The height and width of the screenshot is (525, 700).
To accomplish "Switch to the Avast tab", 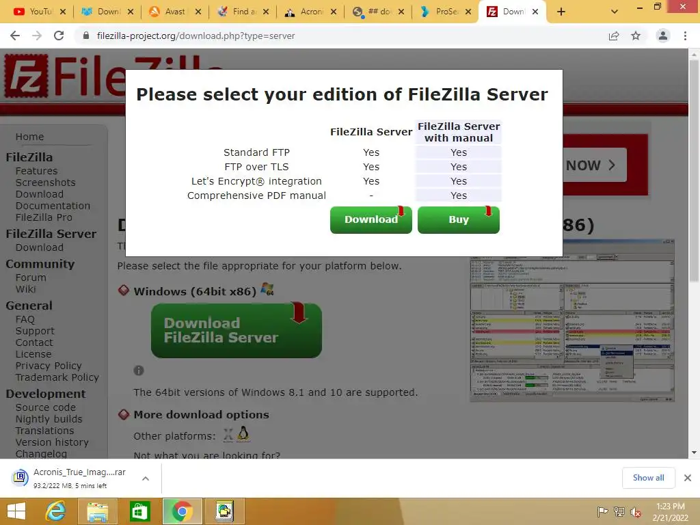I will click(169, 12).
